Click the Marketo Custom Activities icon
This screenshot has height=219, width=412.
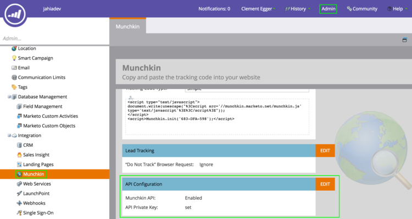[19, 116]
